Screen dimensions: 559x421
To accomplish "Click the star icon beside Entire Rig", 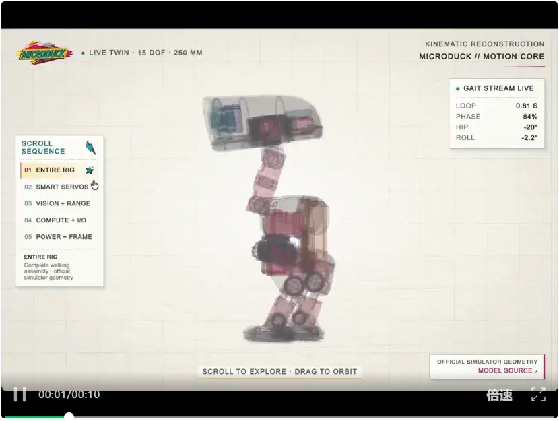I will click(90, 170).
